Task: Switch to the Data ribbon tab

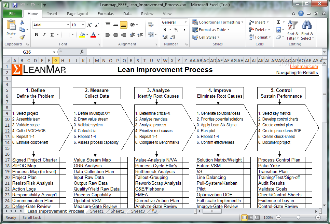Action: pos(127,14)
